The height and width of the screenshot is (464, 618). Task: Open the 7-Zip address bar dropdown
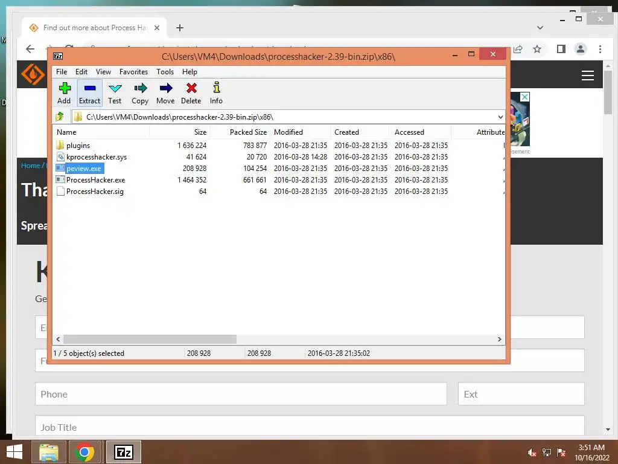500,117
